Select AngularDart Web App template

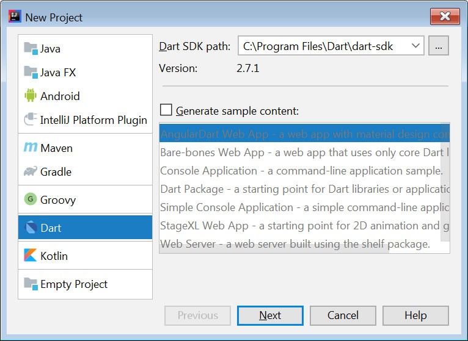(304, 134)
